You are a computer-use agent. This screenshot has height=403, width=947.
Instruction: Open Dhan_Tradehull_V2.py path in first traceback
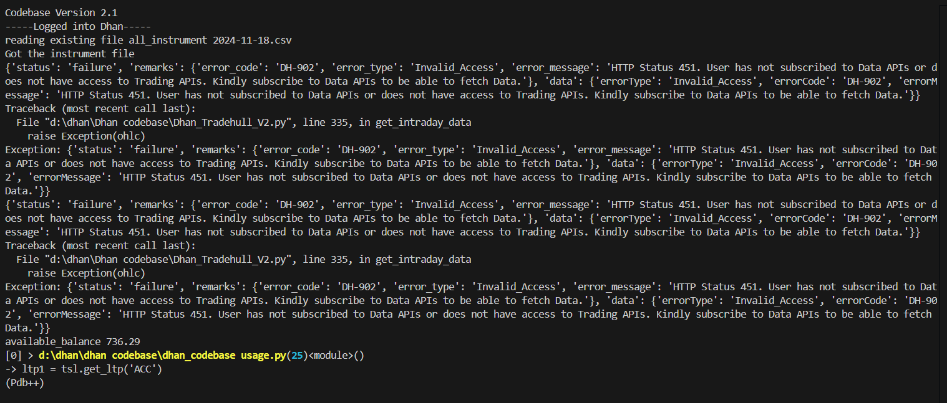[167, 122]
